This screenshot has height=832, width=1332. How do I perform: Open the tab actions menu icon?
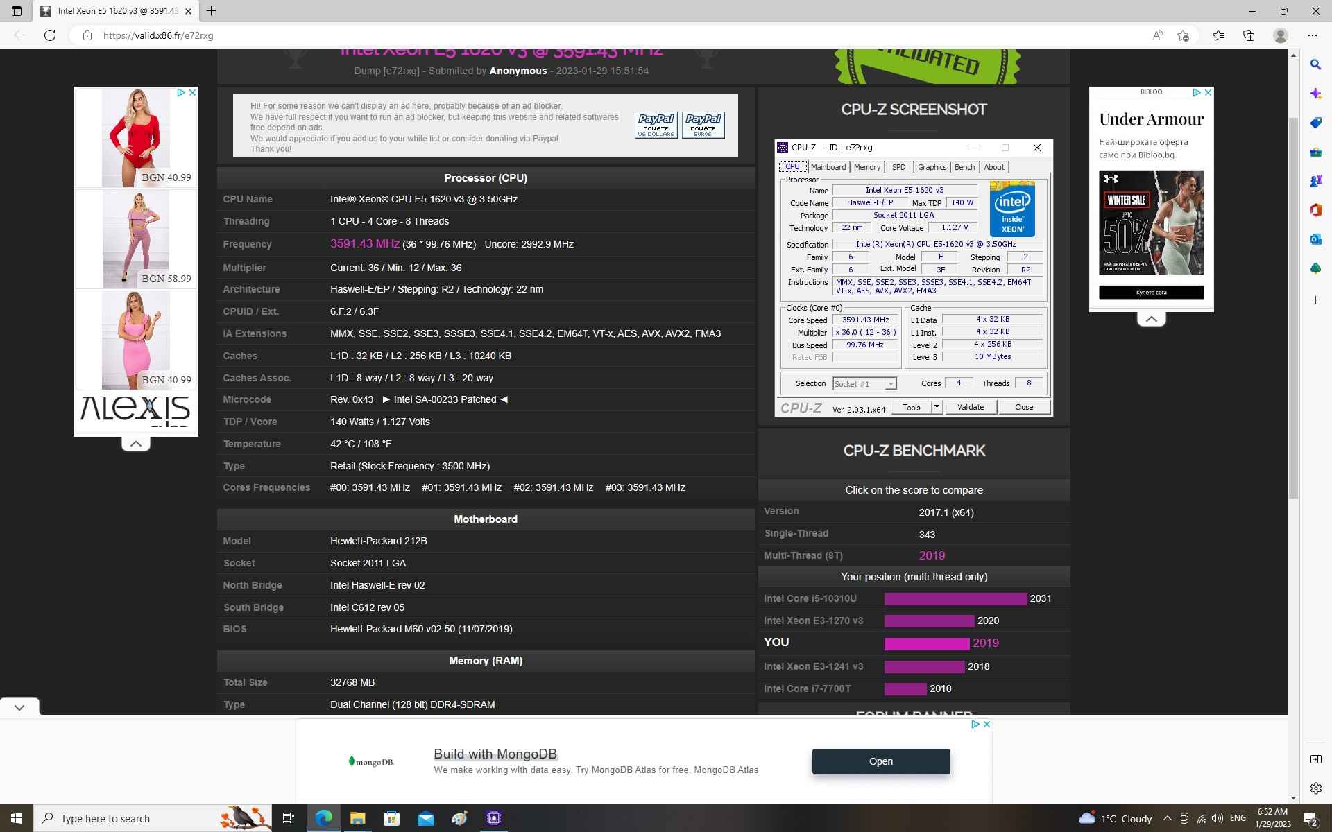pyautogui.click(x=17, y=11)
